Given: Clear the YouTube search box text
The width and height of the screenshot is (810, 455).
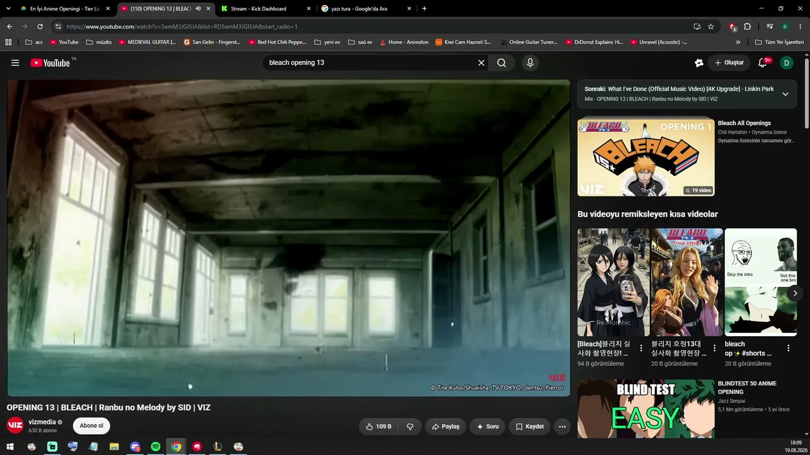Looking at the screenshot, I should tap(481, 63).
